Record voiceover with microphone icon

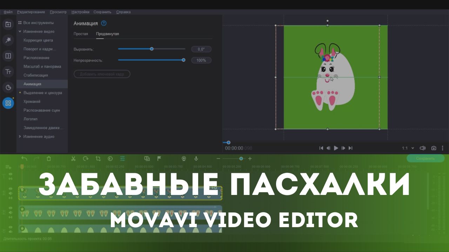point(196,159)
